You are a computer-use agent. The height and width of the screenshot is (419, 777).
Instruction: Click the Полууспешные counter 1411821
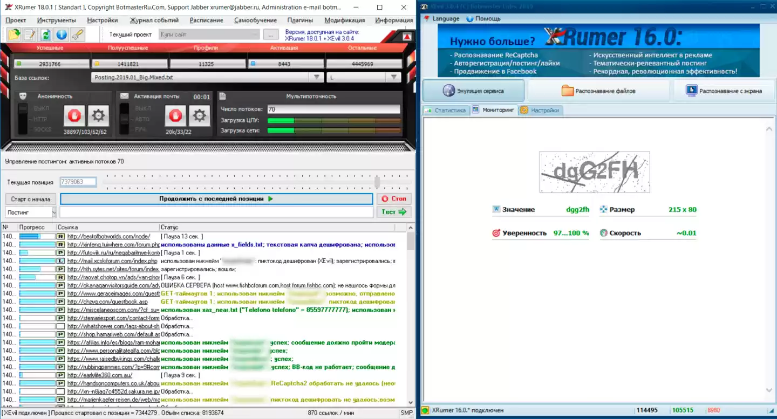[x=130, y=64]
